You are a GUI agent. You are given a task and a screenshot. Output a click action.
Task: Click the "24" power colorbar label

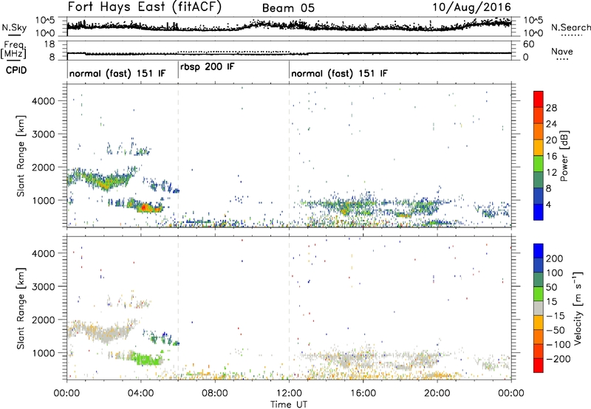coord(551,124)
